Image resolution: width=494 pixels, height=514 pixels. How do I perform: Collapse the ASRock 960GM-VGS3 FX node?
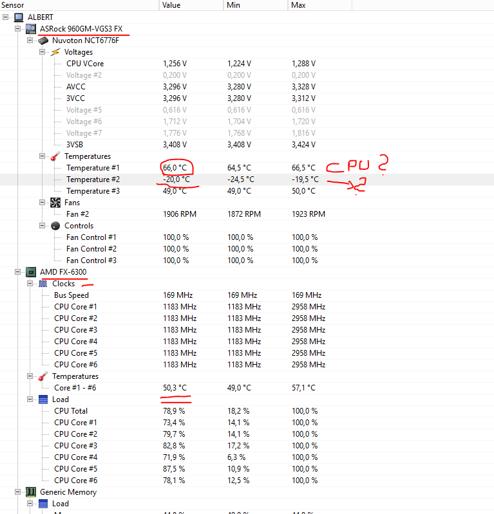tap(18, 29)
